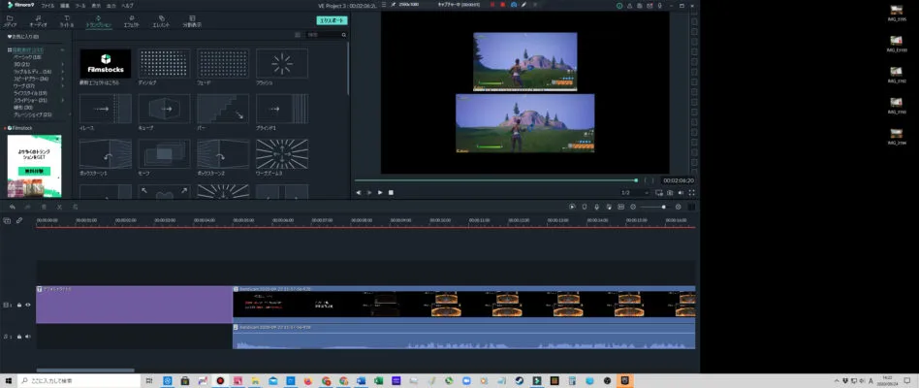
Task: Open the Media (メディア) tab
Action: pyautogui.click(x=10, y=21)
